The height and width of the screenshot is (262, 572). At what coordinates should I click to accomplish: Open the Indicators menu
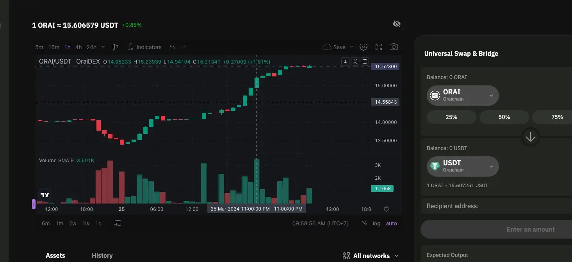tap(144, 47)
